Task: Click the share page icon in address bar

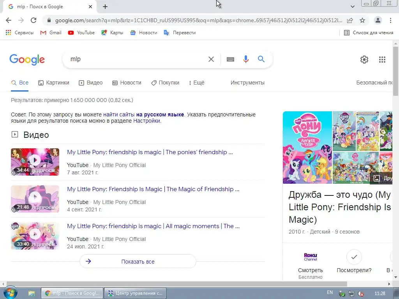Action: (350, 20)
